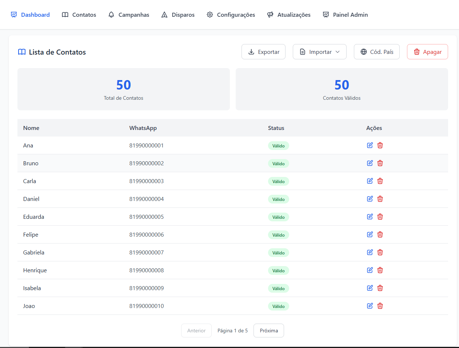The image size is (459, 348).
Task: Delete the Bruno contact with trash icon
Action: [380, 163]
